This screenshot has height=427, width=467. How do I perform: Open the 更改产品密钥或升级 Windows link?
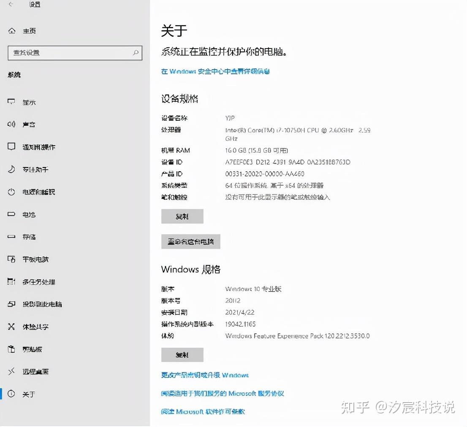(x=205, y=375)
